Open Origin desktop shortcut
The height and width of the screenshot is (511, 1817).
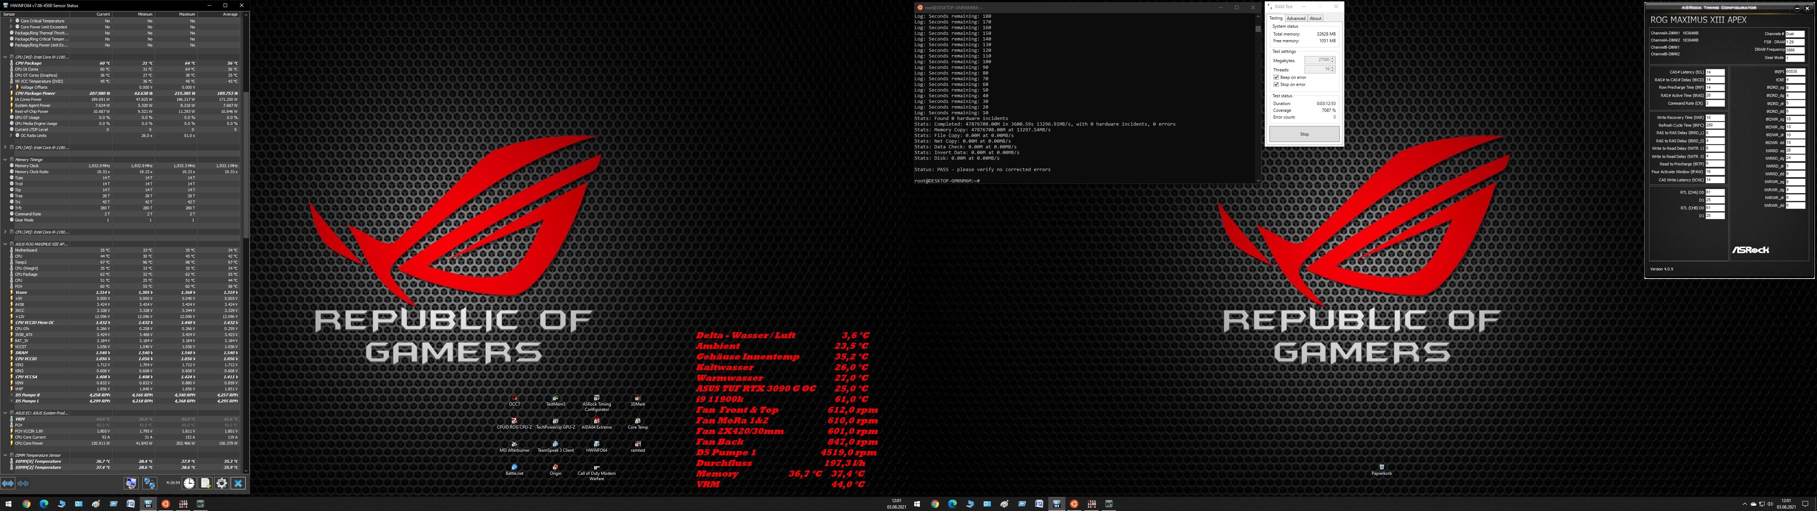(x=555, y=470)
